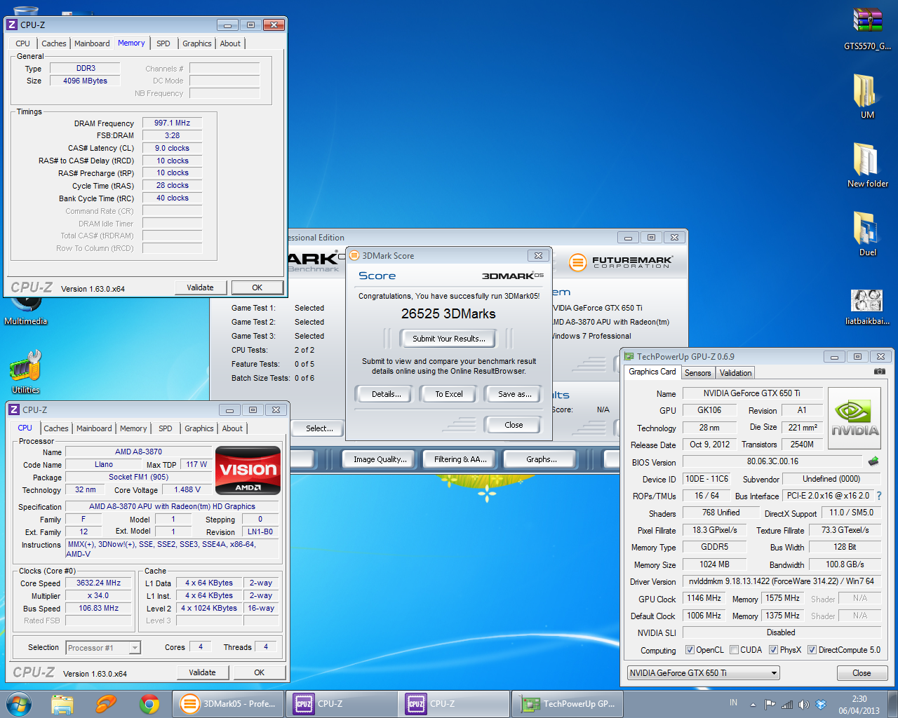The width and height of the screenshot is (898, 718).
Task: Click the BIOS save chip icon in GPU-Z
Action: click(873, 461)
